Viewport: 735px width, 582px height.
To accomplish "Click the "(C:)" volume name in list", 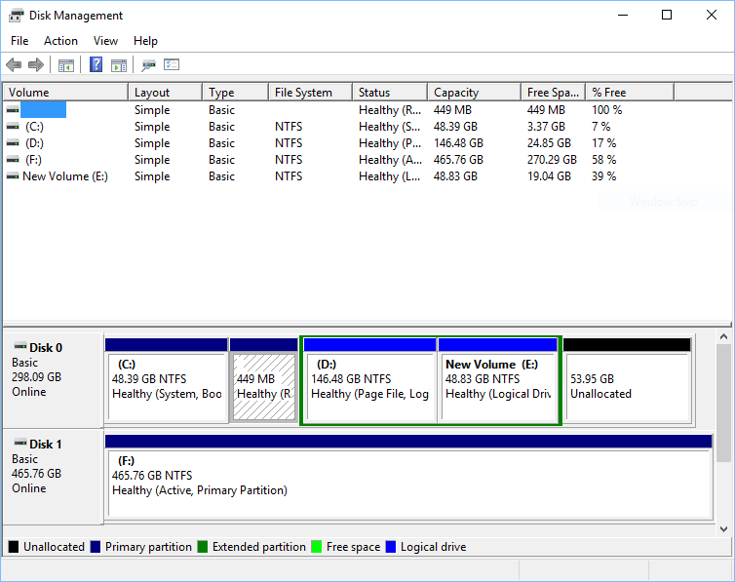I will click(x=34, y=127).
